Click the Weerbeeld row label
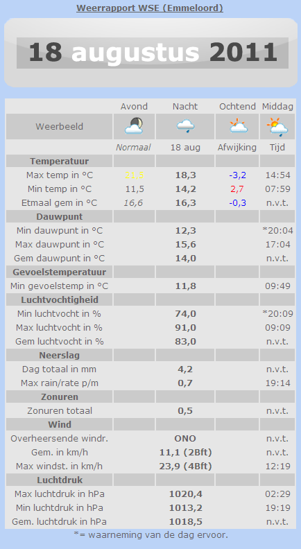Viewport: 301px width, 549px height. click(59, 126)
